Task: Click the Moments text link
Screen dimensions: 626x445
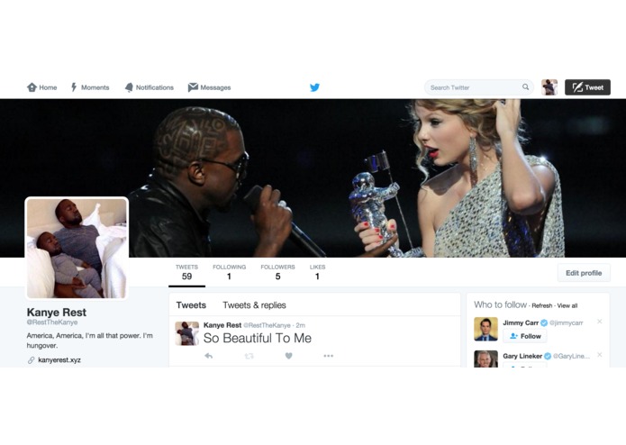Action: (x=95, y=87)
